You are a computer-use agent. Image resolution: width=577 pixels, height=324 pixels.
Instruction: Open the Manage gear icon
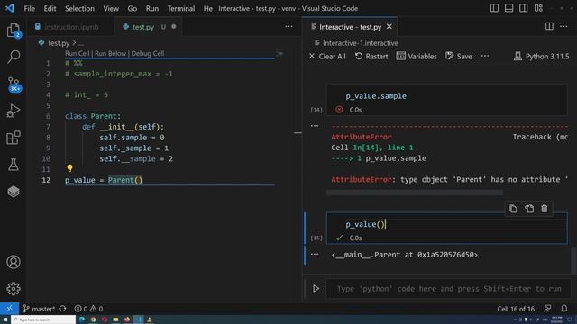14,289
